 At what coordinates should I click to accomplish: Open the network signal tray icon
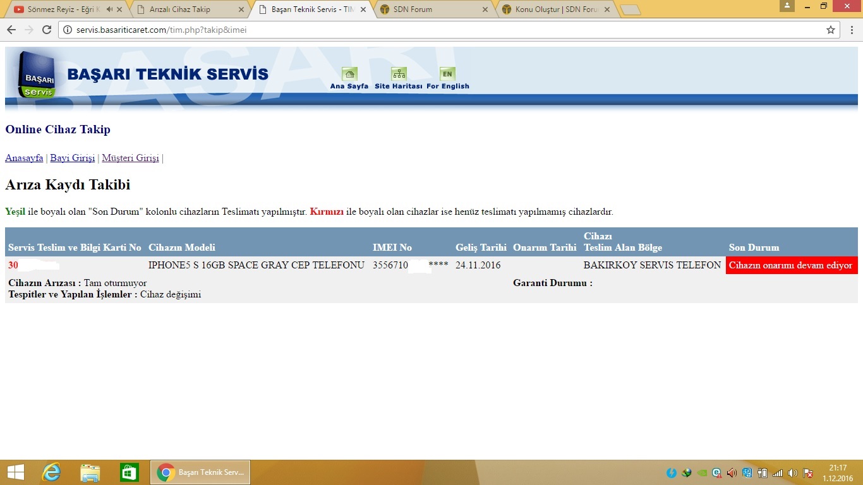[x=778, y=472]
